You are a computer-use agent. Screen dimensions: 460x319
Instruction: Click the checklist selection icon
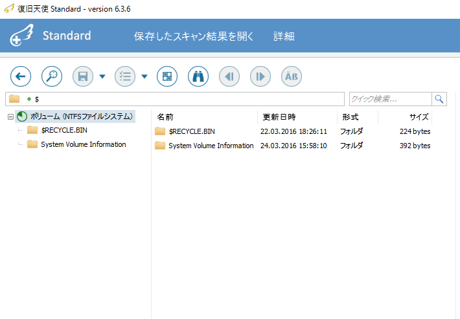pos(125,76)
